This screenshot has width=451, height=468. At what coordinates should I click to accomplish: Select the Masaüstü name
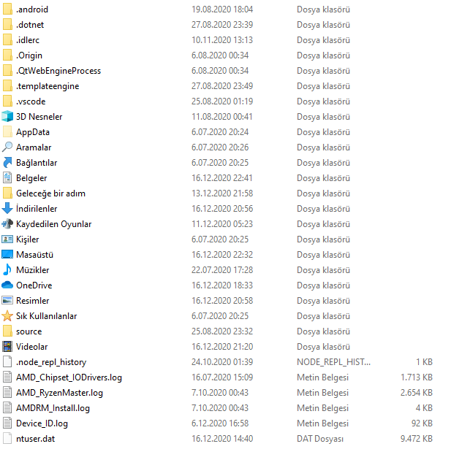pos(34,255)
